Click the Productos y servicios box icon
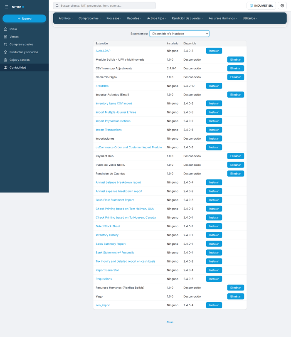Screen dimensions: 291x337 click(5, 52)
